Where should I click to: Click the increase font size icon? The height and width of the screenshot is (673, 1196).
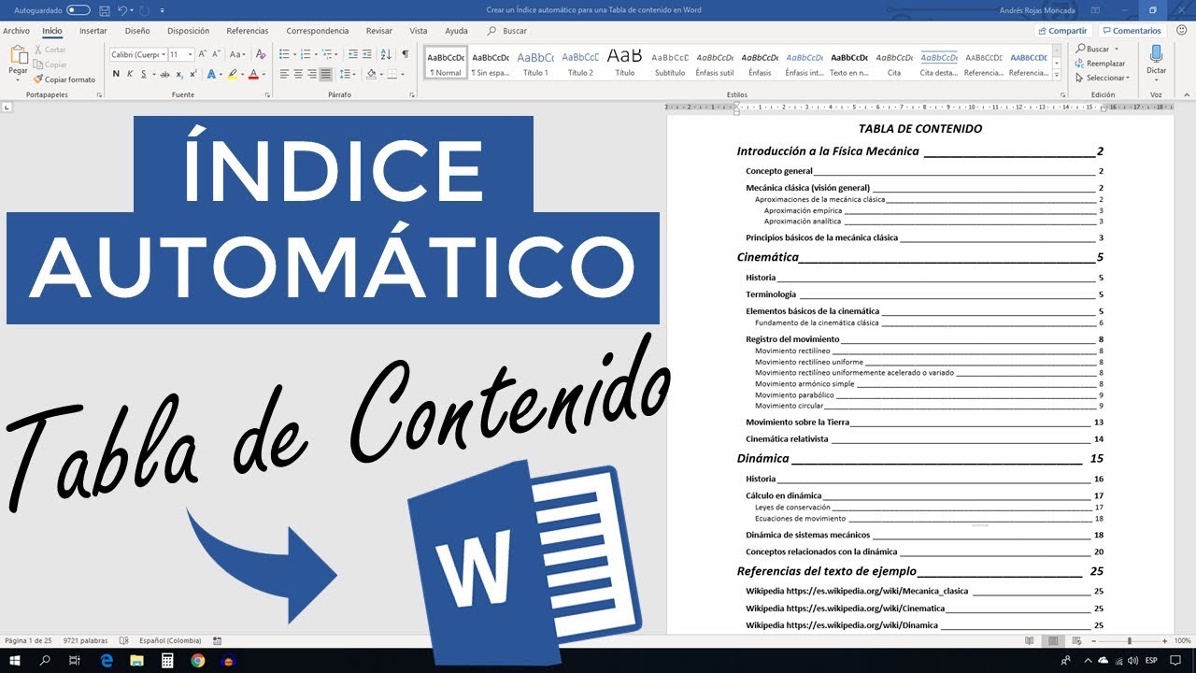pos(203,54)
